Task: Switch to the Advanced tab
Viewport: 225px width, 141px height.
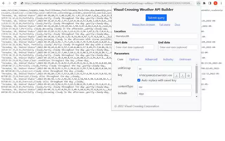Action: pos(151,59)
